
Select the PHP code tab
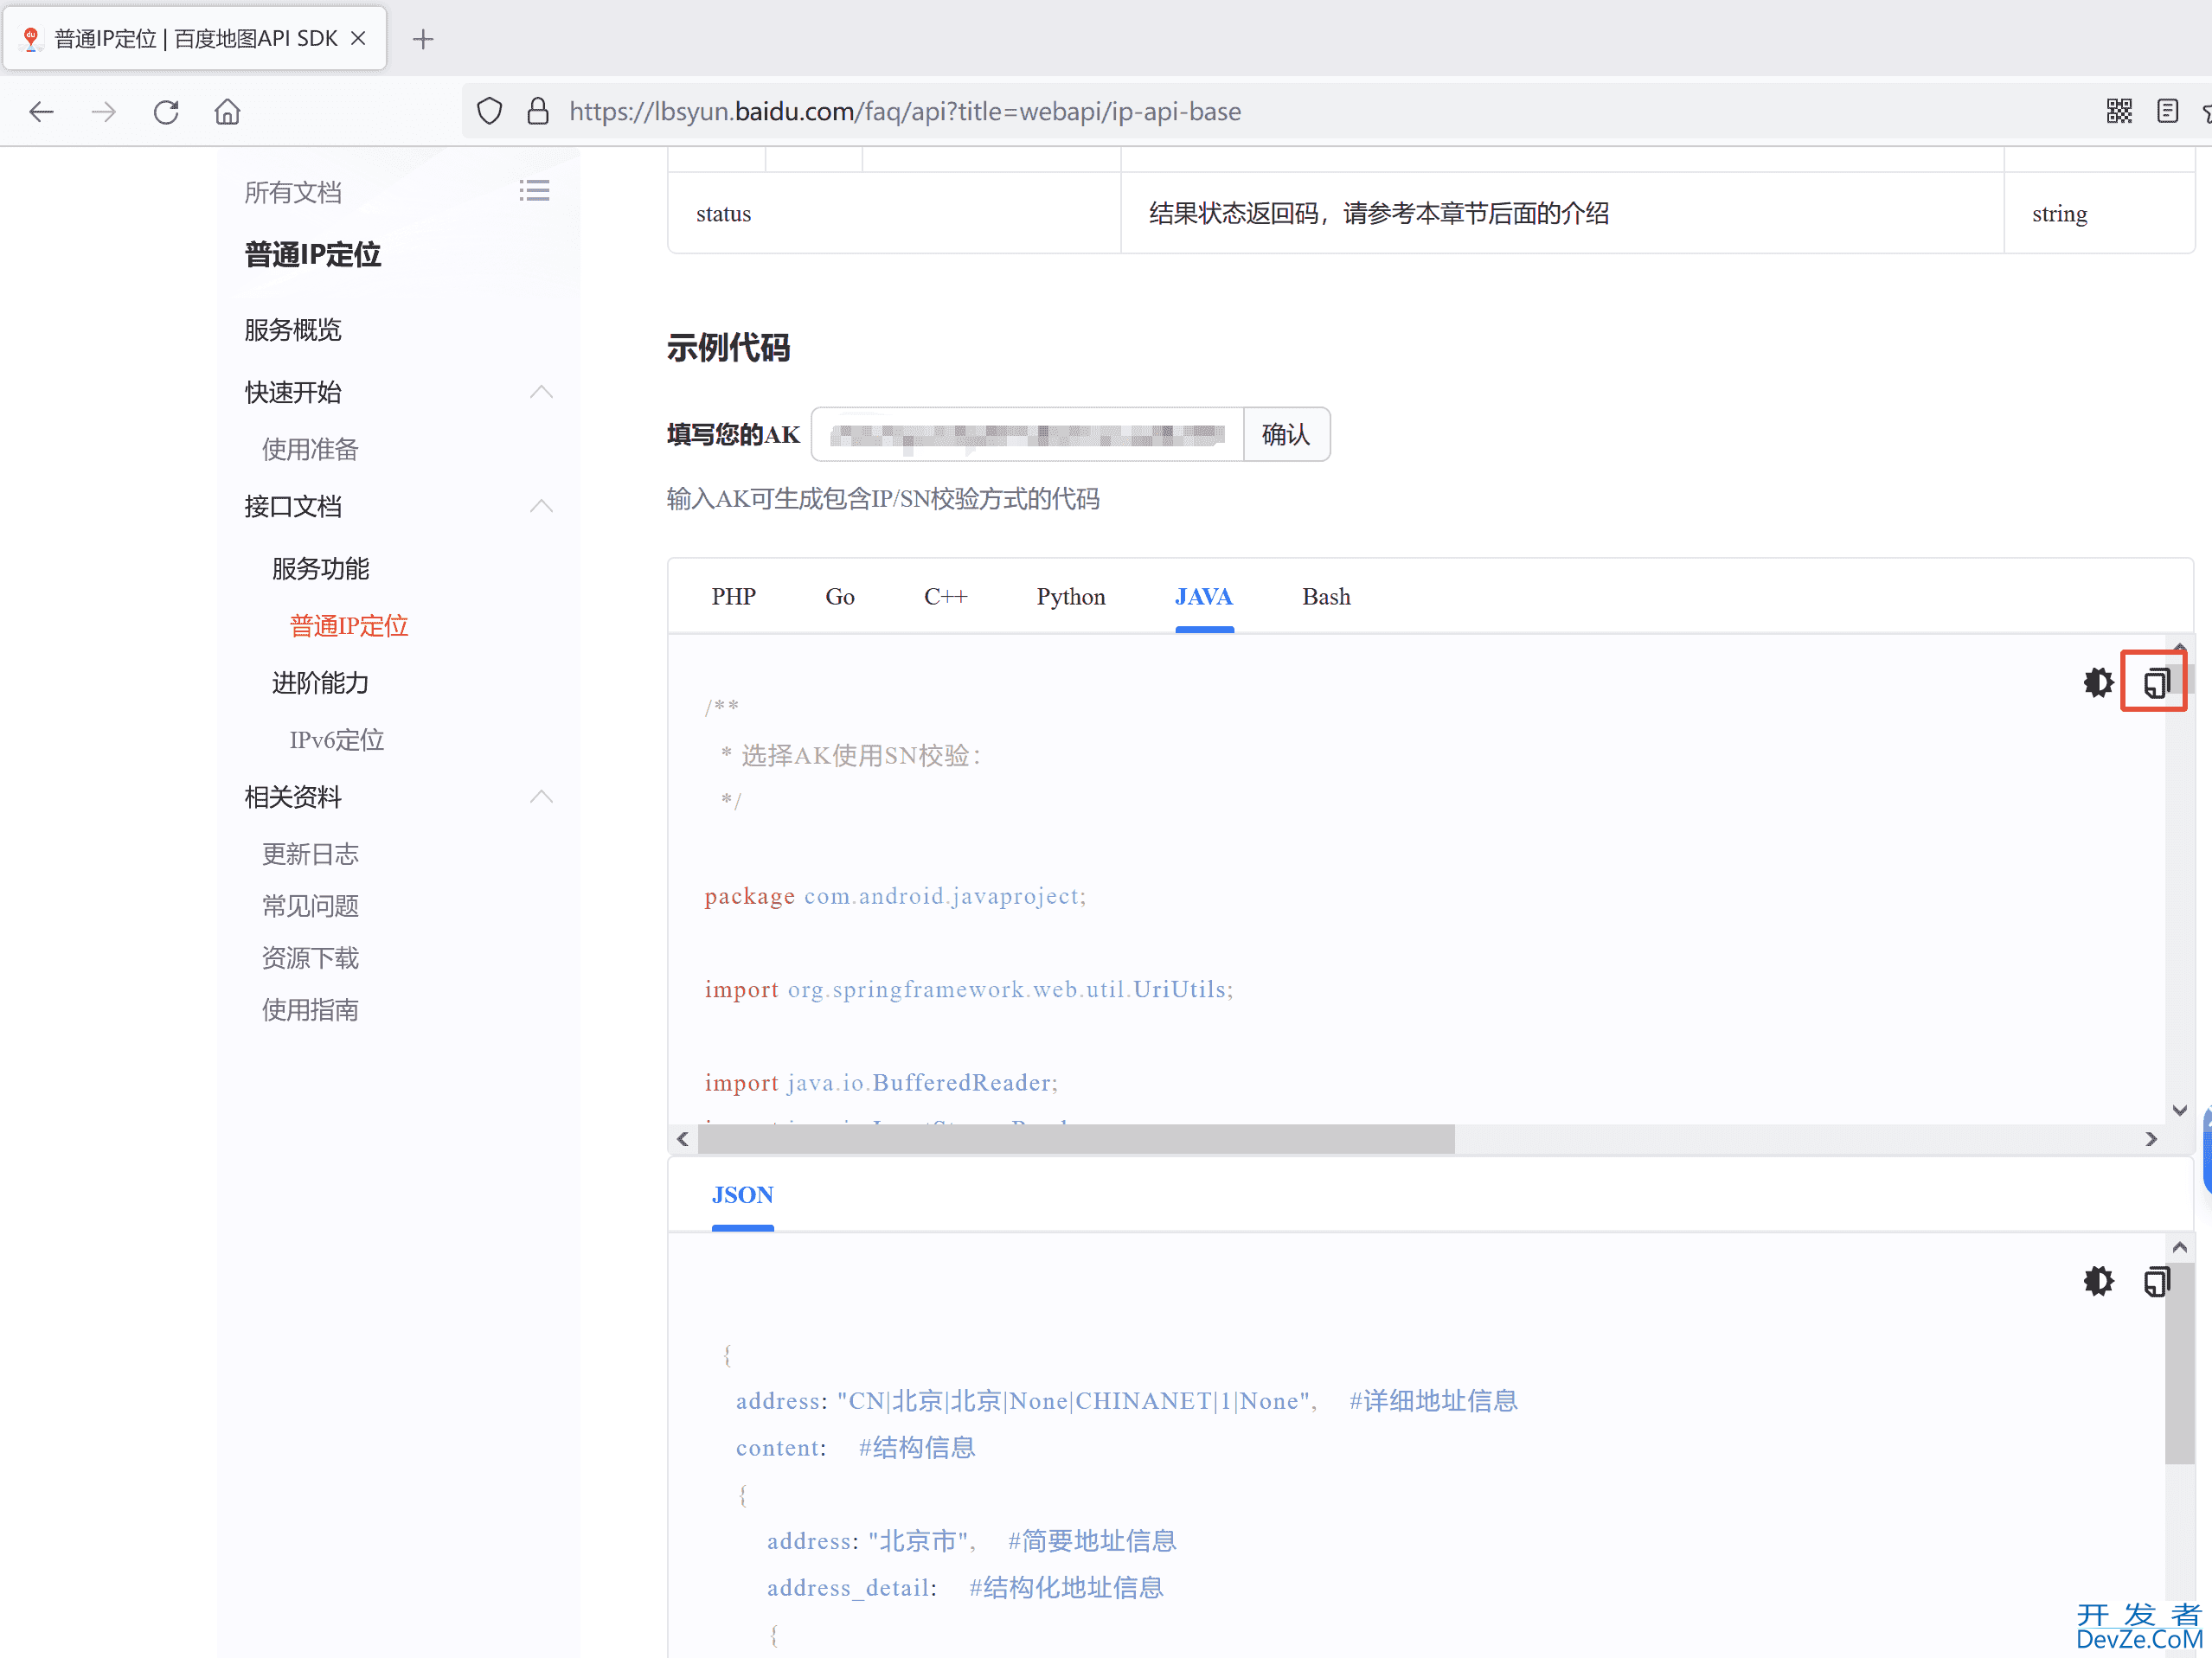click(733, 597)
